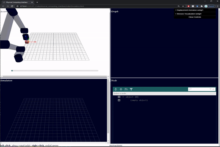Image resolution: width=220 pixels, height=147 pixels.
Task: Open the sort contents tool
Action: point(126,89)
